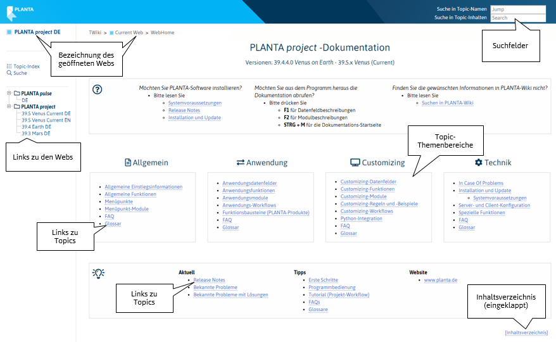Expand the Inhaltsverzeichnis link
Viewport: 556px width, 342px height.
click(x=526, y=332)
